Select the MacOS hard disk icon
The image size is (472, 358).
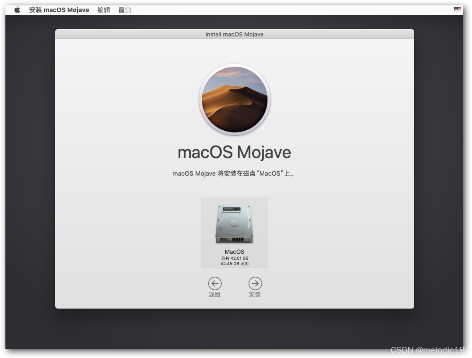pos(234,224)
